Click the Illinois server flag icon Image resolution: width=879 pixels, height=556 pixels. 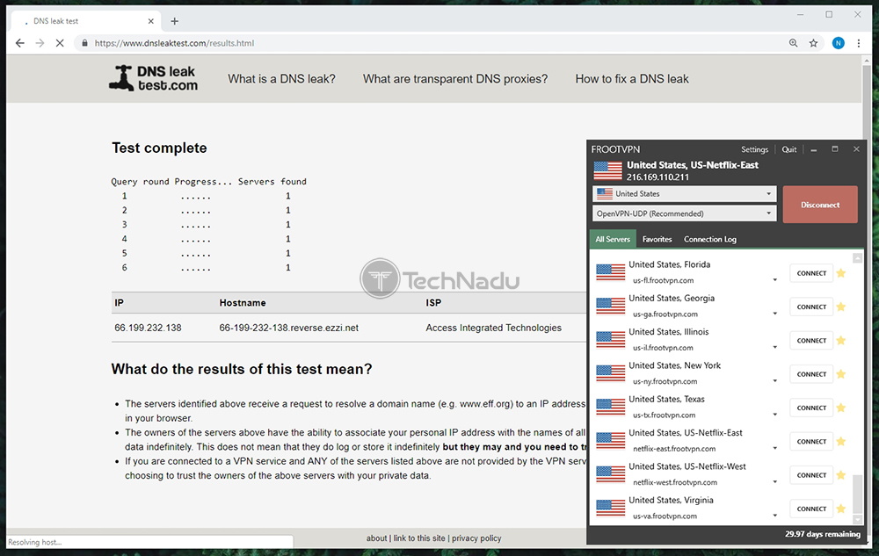click(x=611, y=339)
